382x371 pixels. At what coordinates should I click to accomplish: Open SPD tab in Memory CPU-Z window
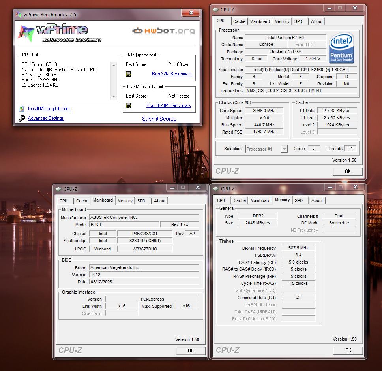(299, 200)
